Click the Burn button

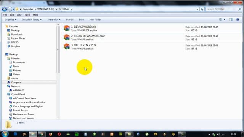coord(81,19)
